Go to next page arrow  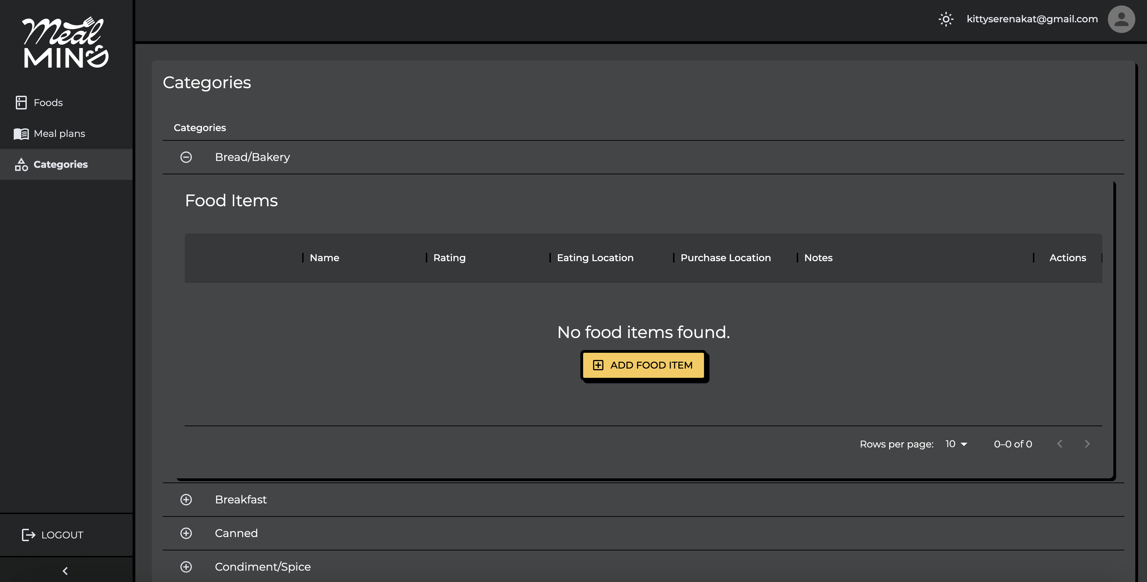(x=1087, y=444)
